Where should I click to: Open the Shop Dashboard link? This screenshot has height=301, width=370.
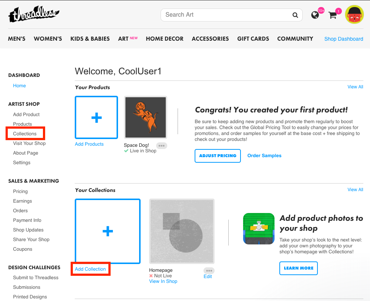(344, 39)
